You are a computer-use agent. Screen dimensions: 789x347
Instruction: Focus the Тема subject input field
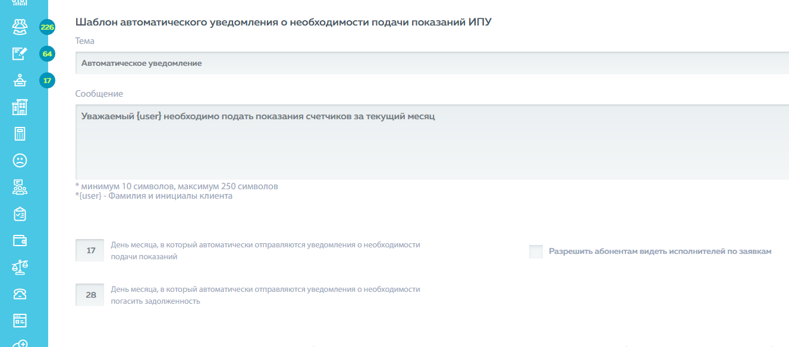pos(432,63)
